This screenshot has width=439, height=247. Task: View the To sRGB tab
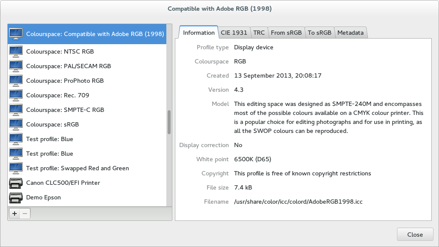[x=319, y=33]
